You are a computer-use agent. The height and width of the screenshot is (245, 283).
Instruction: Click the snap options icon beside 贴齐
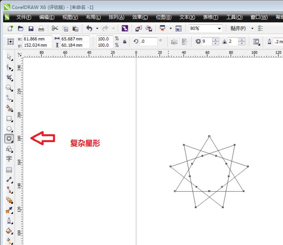[x=260, y=28]
